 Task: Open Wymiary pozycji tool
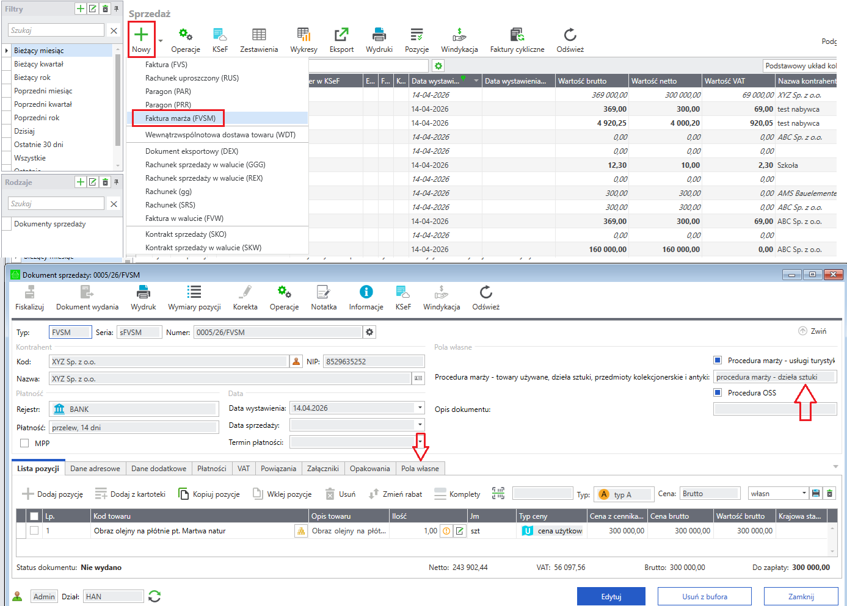click(194, 292)
